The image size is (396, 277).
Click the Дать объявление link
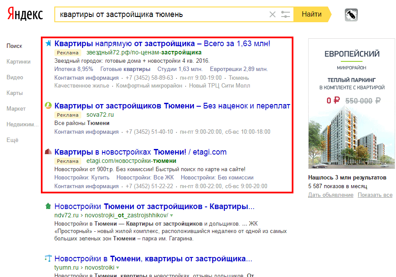tap(331, 195)
